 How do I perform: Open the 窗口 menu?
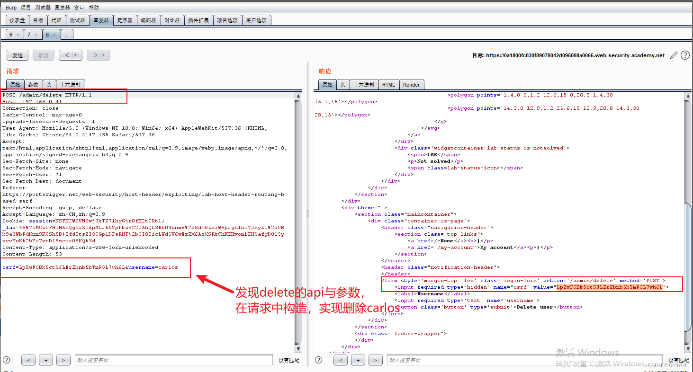point(79,8)
